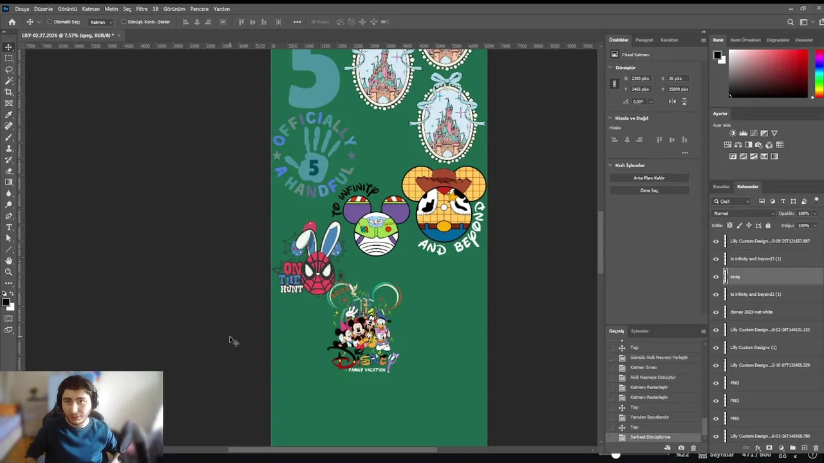Hide the 'Lilly Custom Designs (1)' layer
The height and width of the screenshot is (463, 824).
coord(716,347)
